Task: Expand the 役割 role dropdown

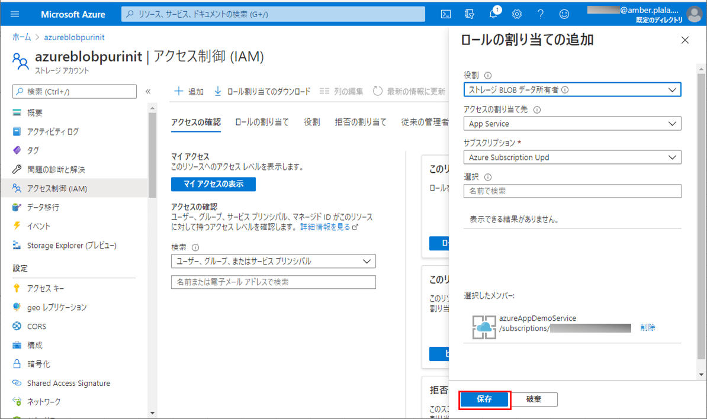Action: point(572,90)
